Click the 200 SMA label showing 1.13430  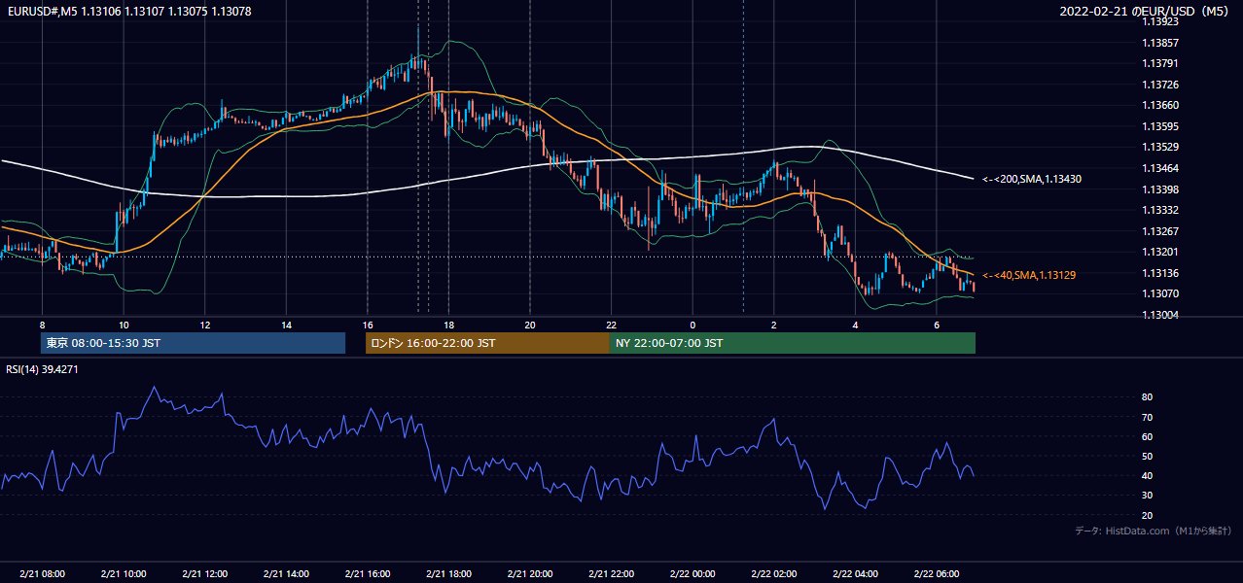click(x=1031, y=179)
